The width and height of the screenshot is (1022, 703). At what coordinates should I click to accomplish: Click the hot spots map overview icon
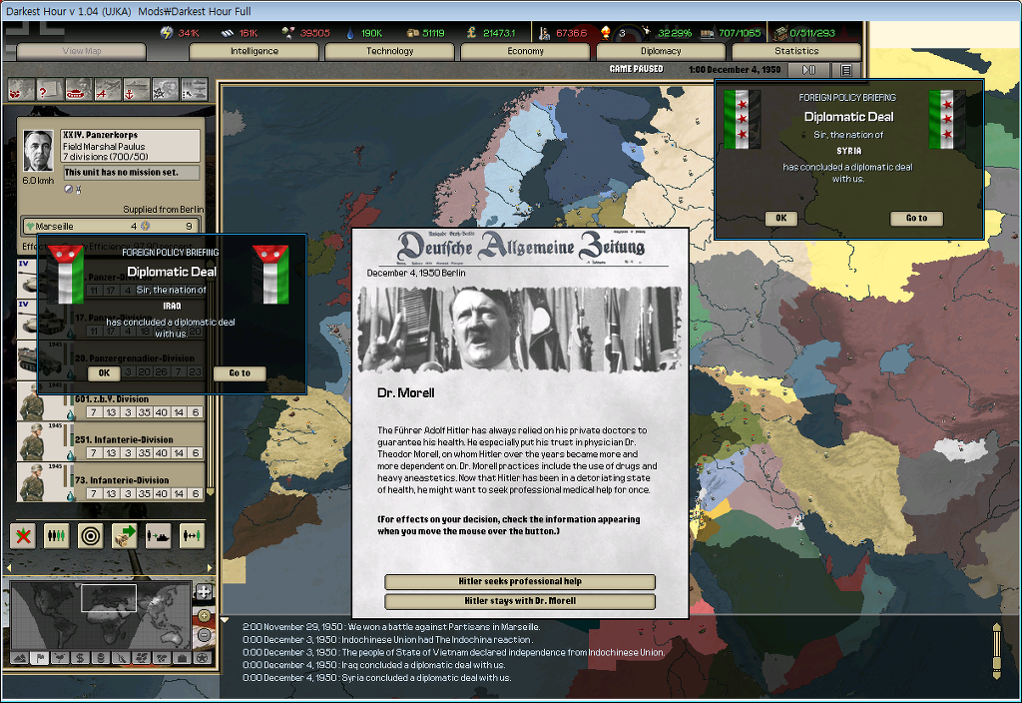click(x=21, y=89)
